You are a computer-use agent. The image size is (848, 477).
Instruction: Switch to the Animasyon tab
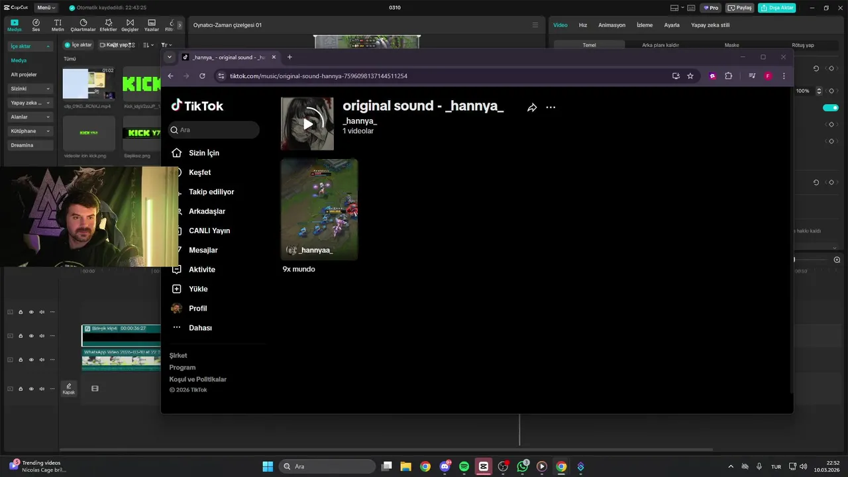tap(611, 25)
